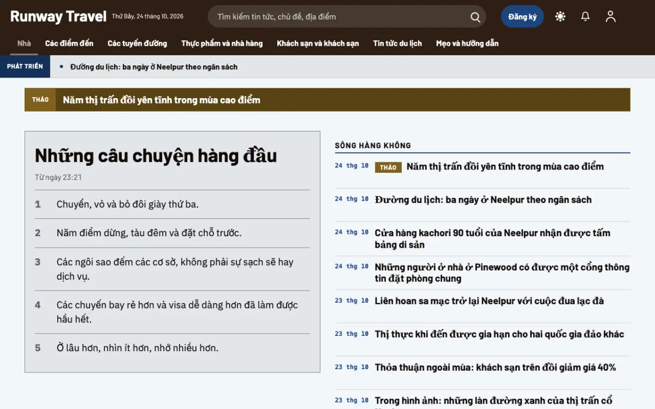Viewport: 655px width, 409px height.
Task: Click the Từ ngày 23:21 timestamp
Action: tap(58, 177)
